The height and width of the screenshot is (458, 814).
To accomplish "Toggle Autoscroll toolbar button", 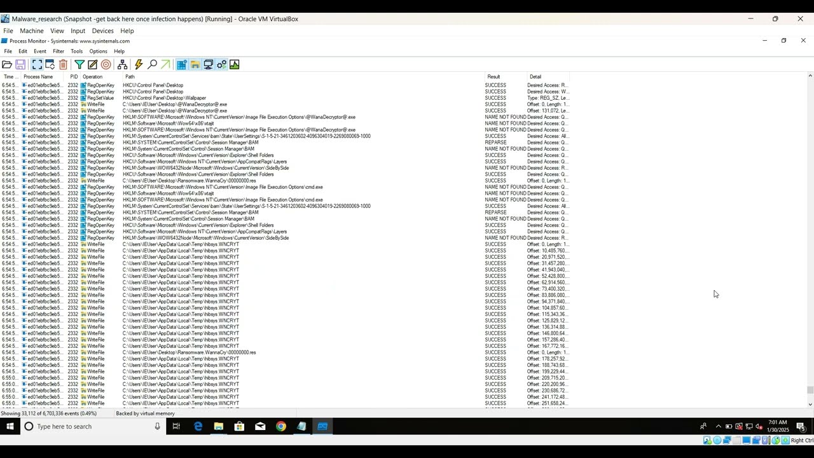I will (50, 64).
